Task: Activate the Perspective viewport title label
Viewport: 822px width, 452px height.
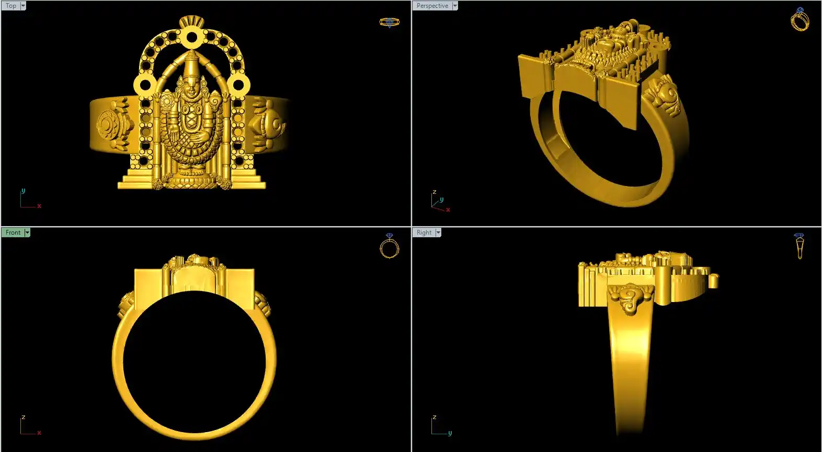Action: tap(432, 6)
